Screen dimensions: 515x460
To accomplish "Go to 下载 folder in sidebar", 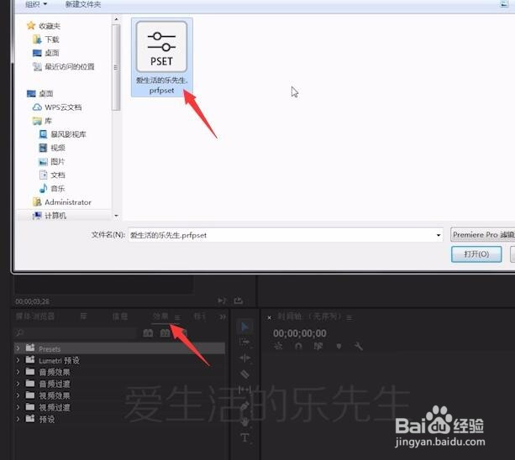I will [x=46, y=39].
